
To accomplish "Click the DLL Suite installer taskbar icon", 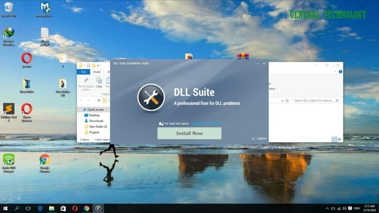I will tap(98, 208).
